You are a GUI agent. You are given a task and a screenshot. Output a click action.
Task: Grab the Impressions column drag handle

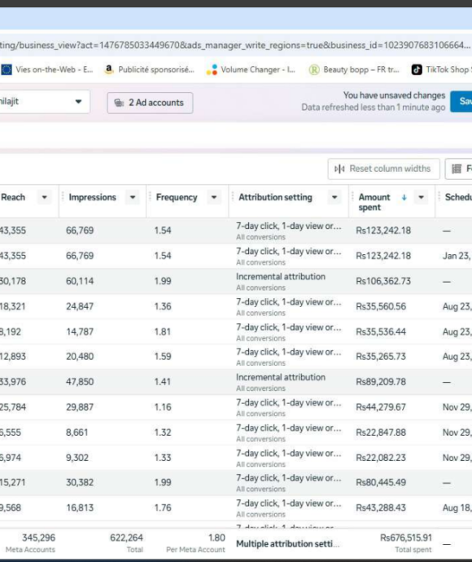(63, 196)
